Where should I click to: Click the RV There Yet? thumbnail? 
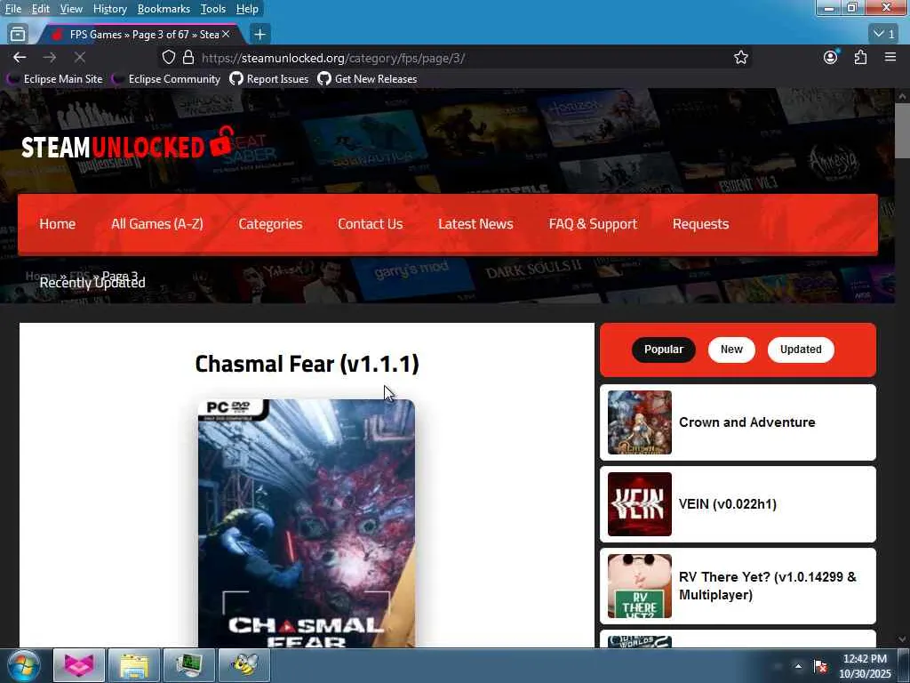pos(640,586)
